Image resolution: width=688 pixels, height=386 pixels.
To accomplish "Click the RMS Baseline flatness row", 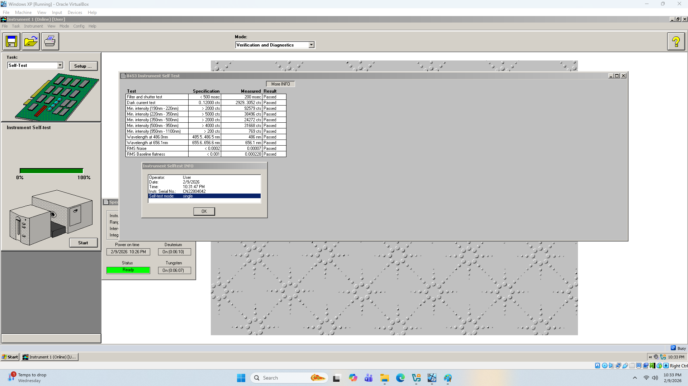I will (x=206, y=154).
